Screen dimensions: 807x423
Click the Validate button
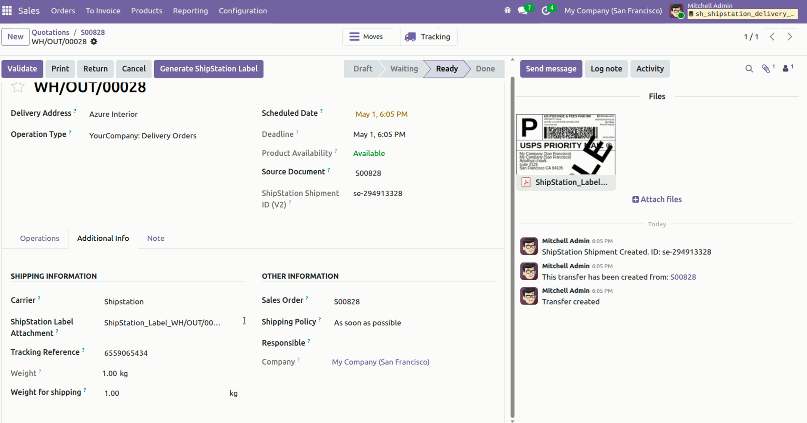coord(22,69)
